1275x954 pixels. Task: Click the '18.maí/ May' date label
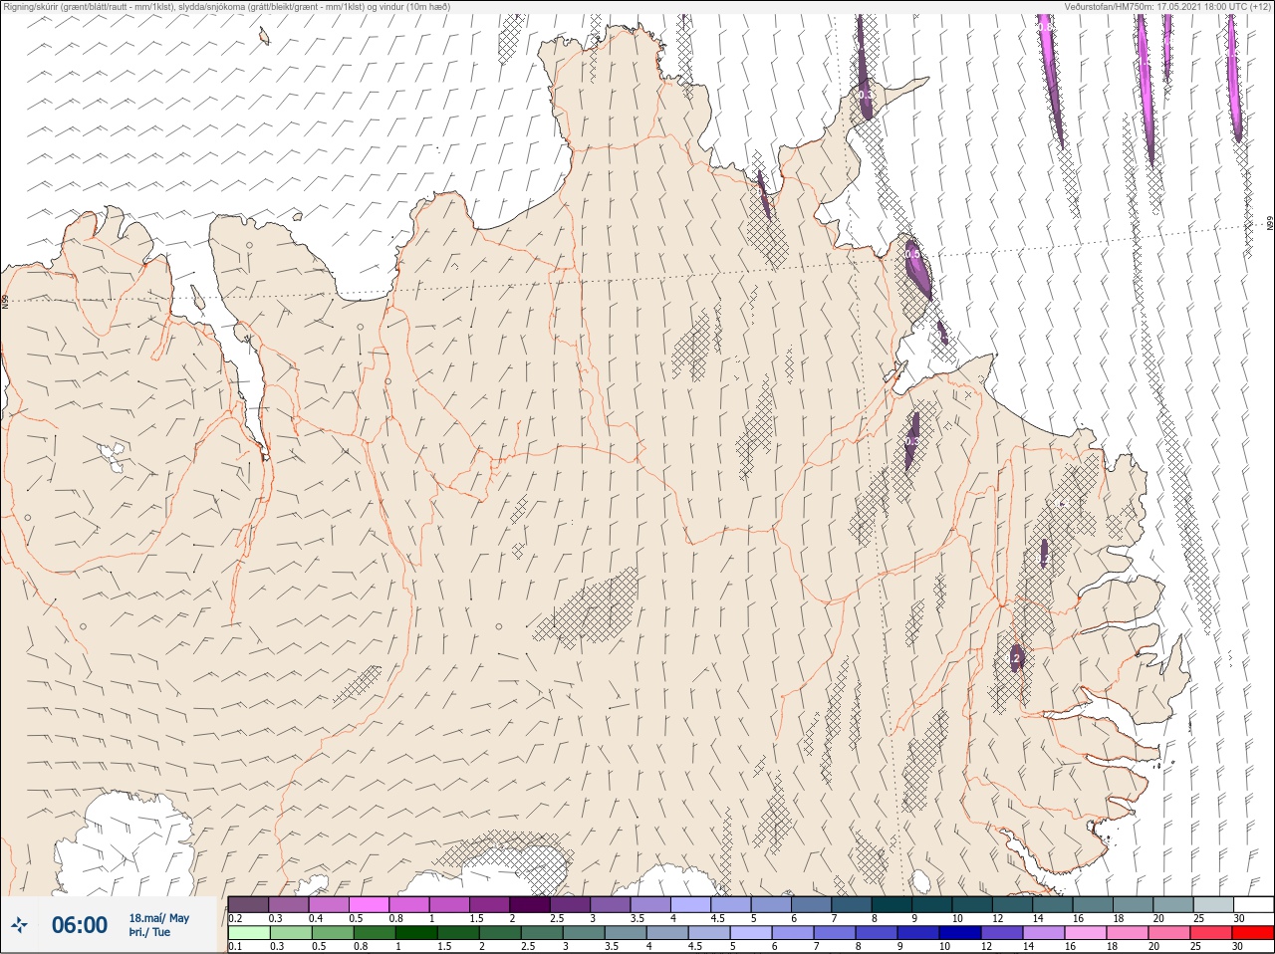158,918
